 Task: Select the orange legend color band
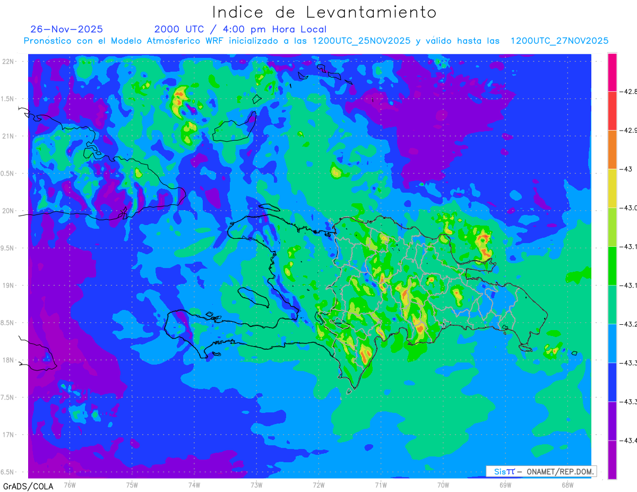click(x=612, y=150)
